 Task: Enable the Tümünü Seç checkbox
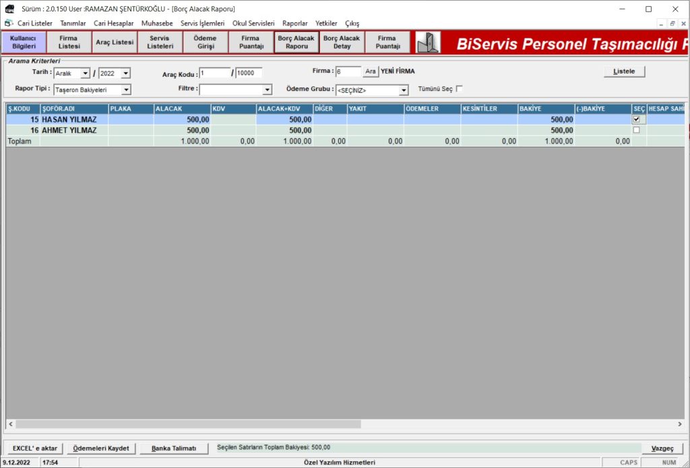point(460,89)
